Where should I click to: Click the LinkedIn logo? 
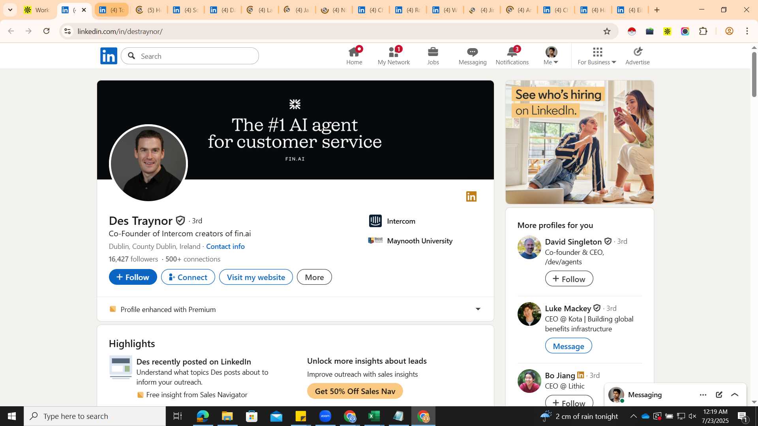[109, 56]
